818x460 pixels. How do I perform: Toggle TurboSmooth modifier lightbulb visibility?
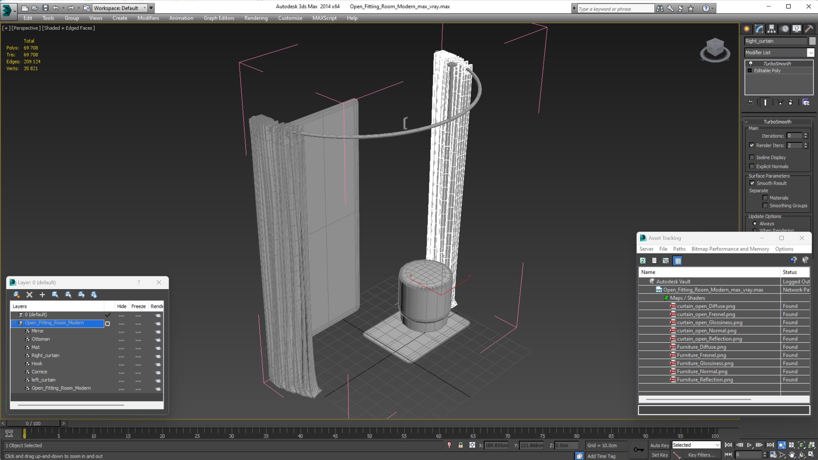click(x=751, y=63)
